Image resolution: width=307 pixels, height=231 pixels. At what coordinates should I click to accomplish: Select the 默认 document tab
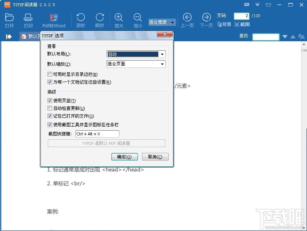(30, 36)
